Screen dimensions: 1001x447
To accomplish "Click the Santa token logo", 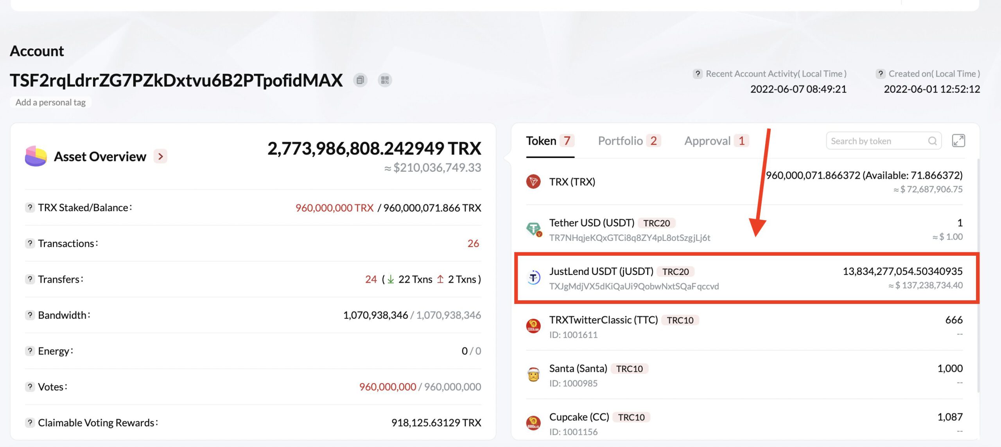I will (x=533, y=374).
